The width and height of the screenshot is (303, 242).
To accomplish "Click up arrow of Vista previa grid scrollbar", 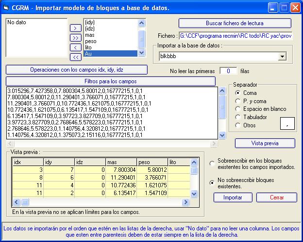I will coord(194,163).
